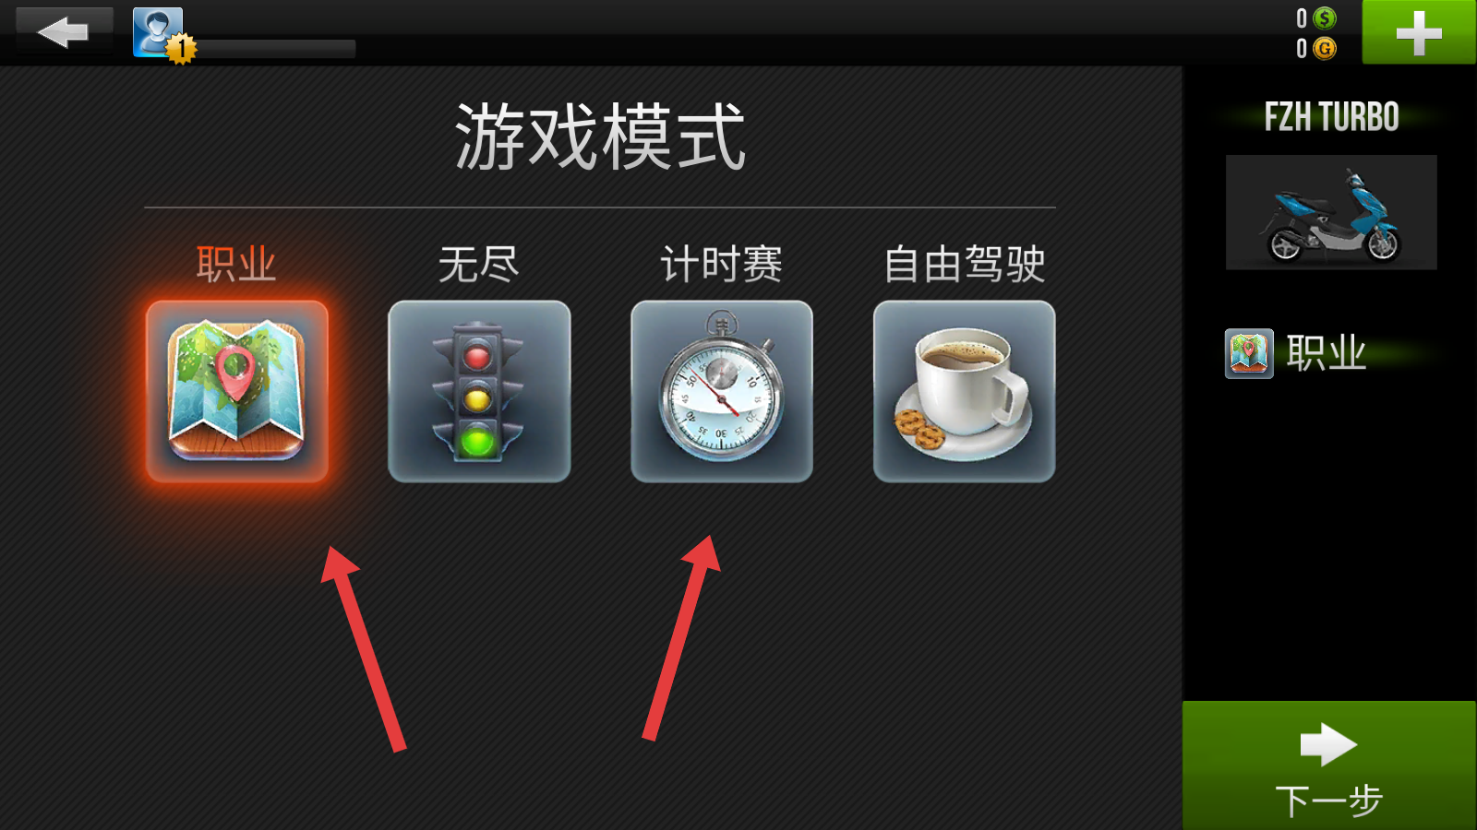This screenshot has height=830, width=1477.
Task: Select the 计时赛 mode label
Action: point(722,265)
